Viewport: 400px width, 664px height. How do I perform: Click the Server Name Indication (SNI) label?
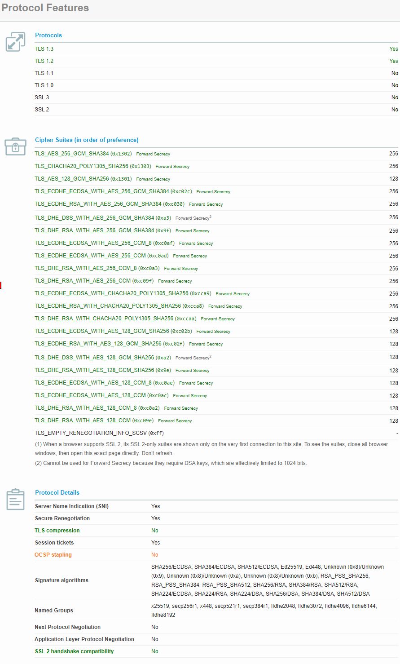pos(71,506)
